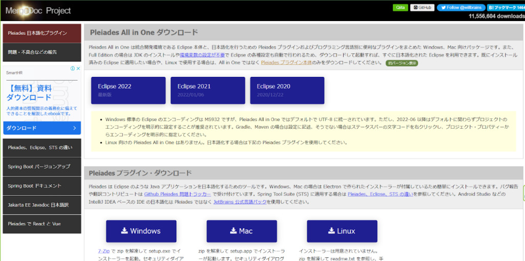
Task: Select the Eclipse 2021 download tile
Action: [207, 90]
